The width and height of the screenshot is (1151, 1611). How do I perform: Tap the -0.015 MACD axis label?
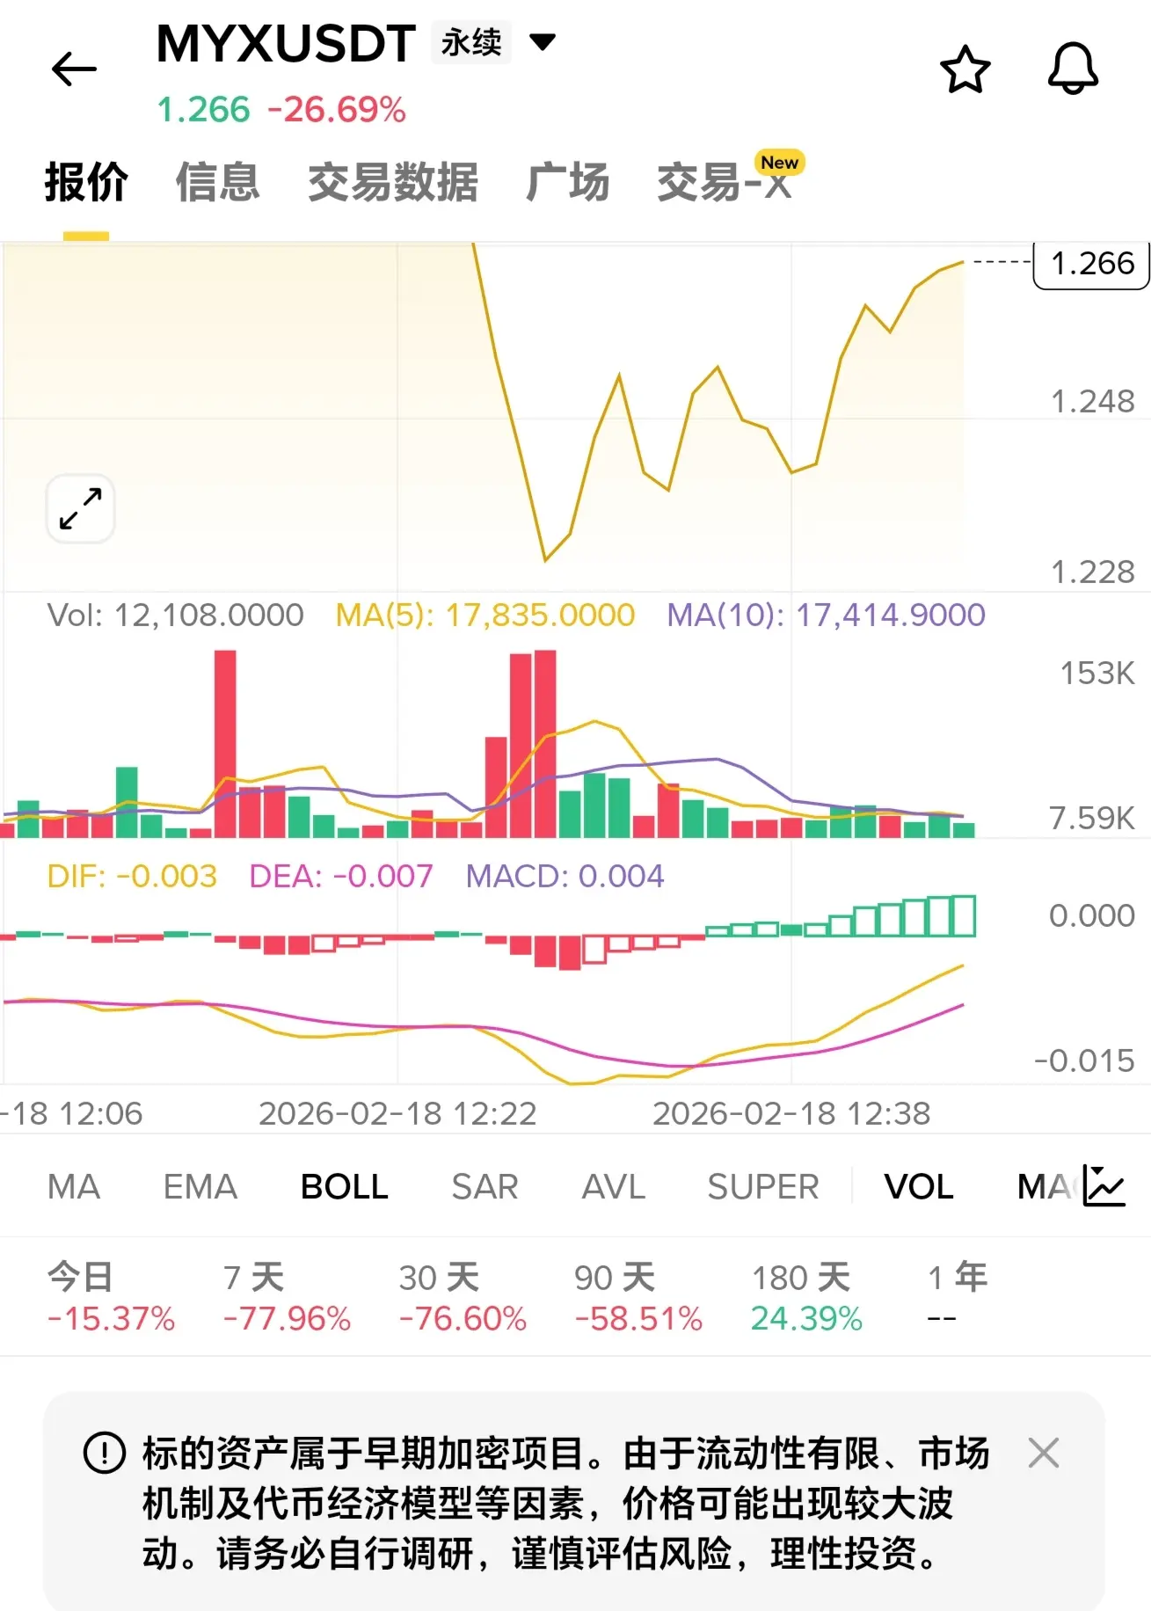click(x=1084, y=1061)
